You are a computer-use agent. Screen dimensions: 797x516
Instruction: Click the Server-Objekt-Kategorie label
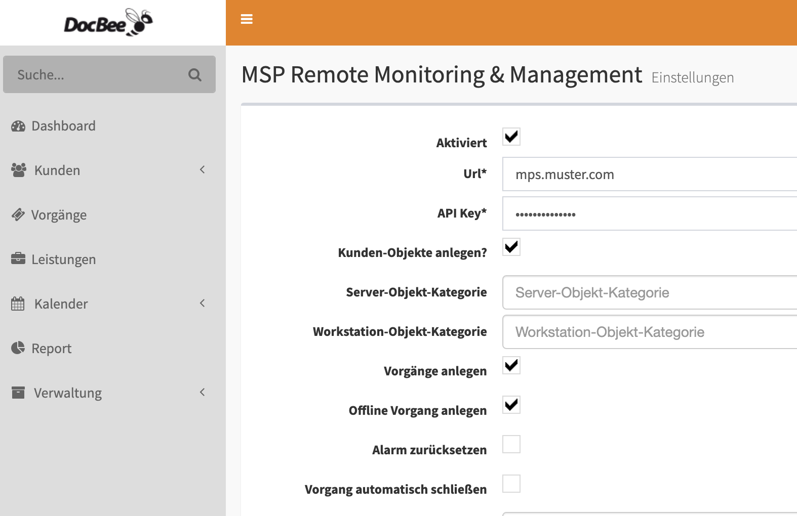click(x=416, y=292)
